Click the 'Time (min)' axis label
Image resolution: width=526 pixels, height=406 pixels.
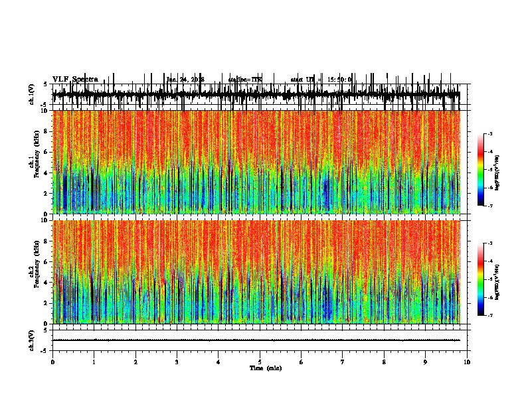(266, 368)
